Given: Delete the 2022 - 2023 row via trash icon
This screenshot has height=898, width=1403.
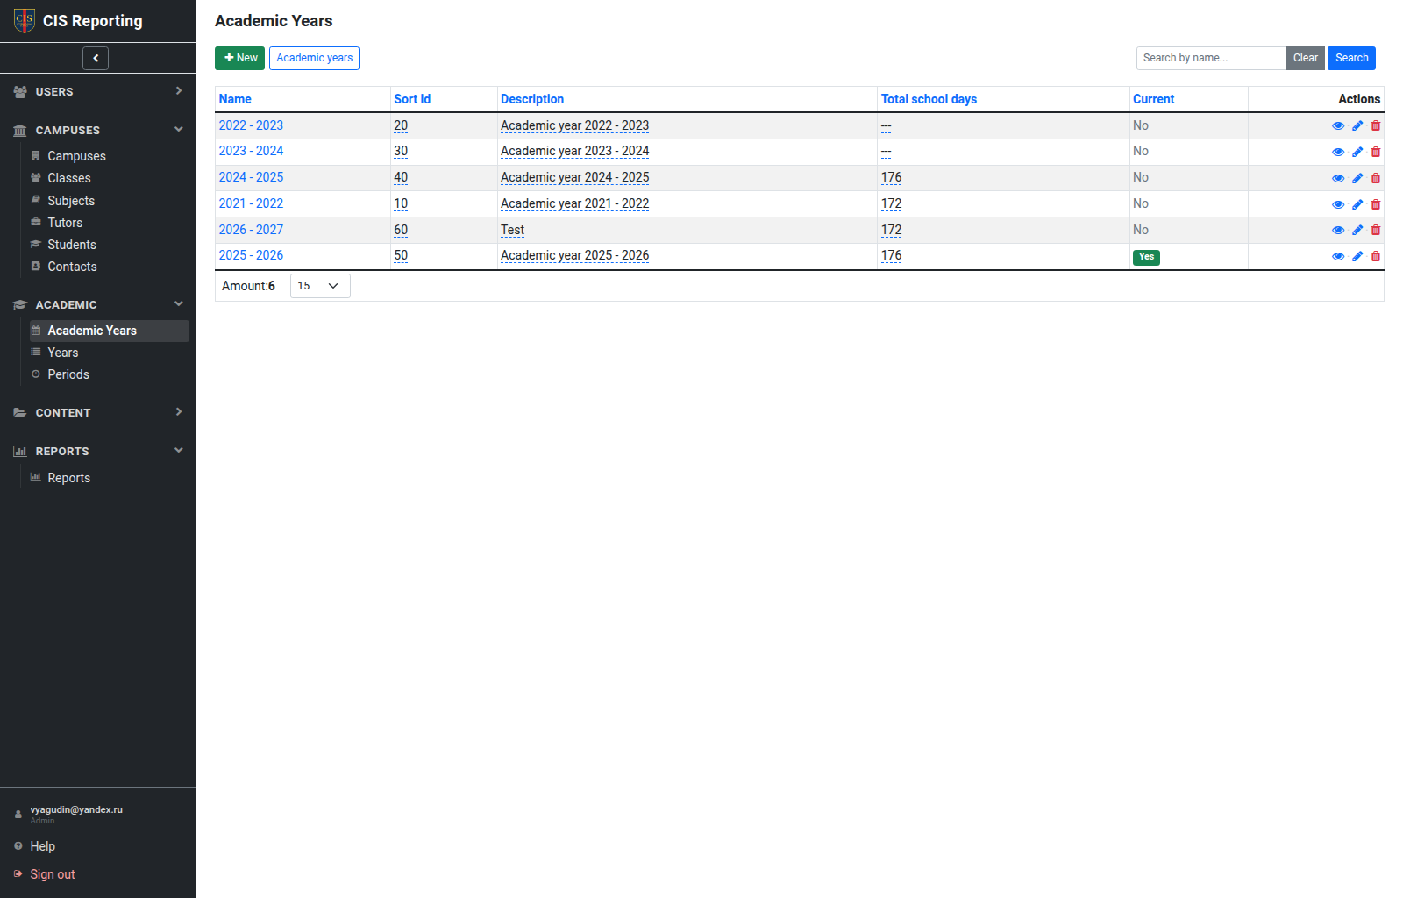Looking at the screenshot, I should pyautogui.click(x=1376, y=126).
